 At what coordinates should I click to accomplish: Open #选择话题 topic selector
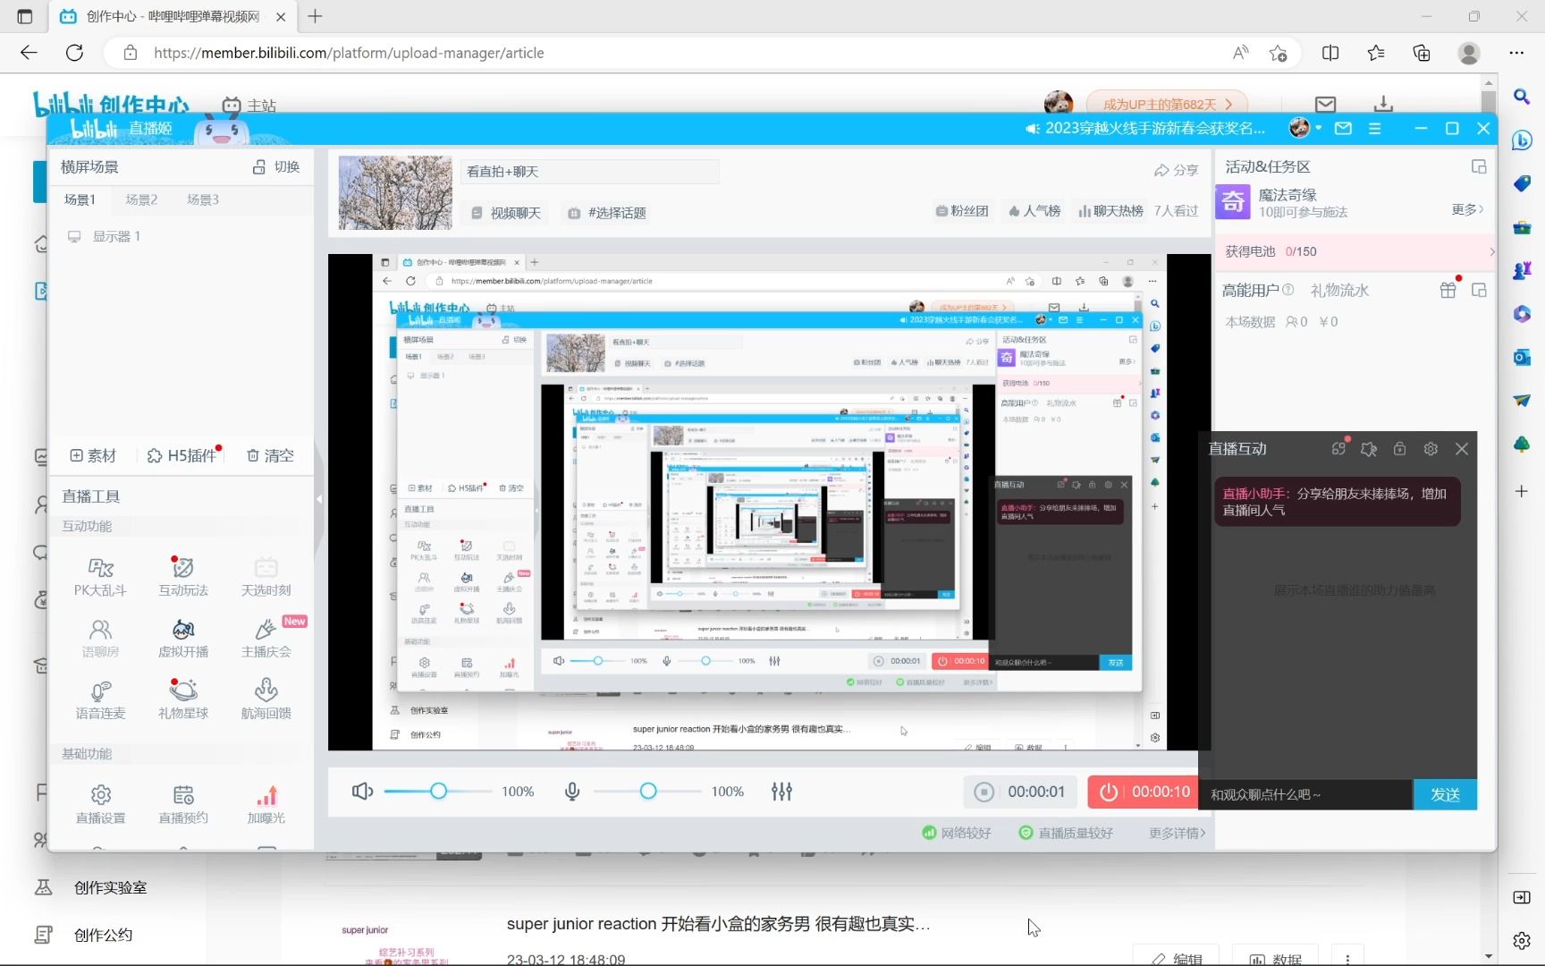[x=607, y=213]
